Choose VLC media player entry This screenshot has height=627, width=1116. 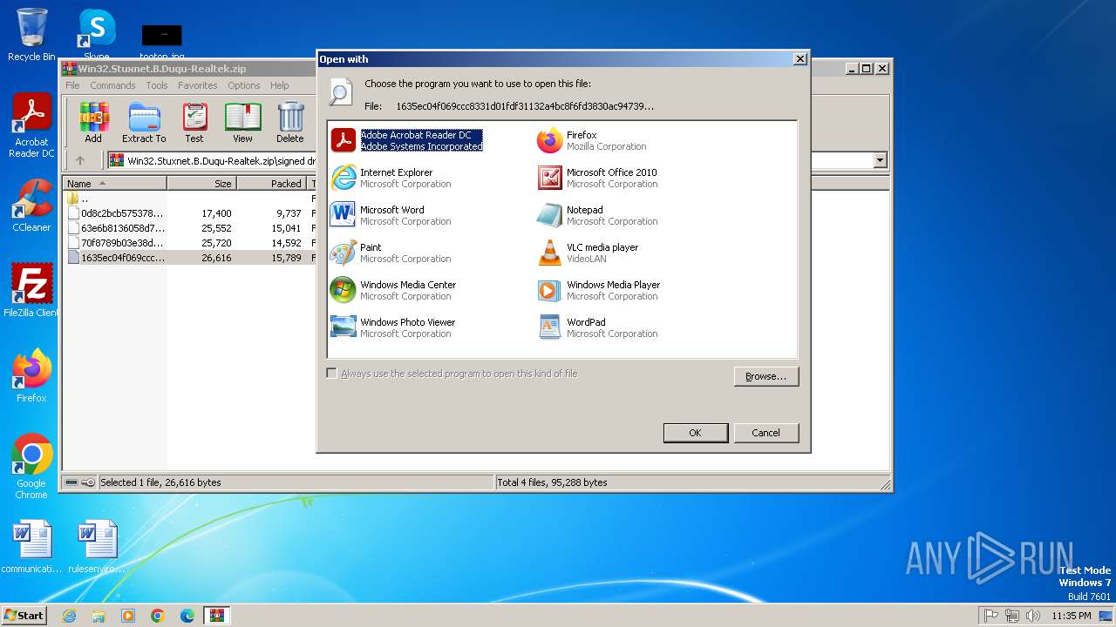click(x=588, y=253)
